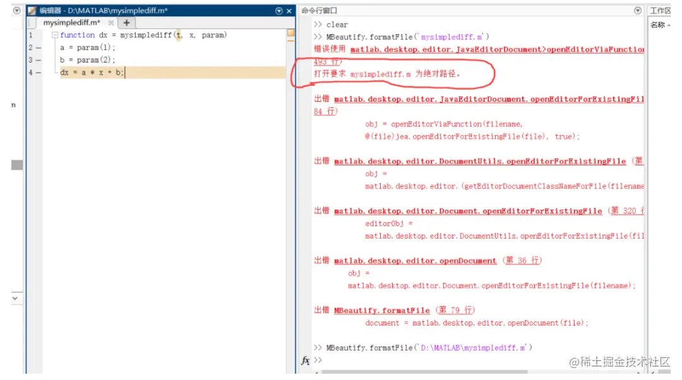Open the 第 79 行 line link

pyautogui.click(x=455, y=310)
